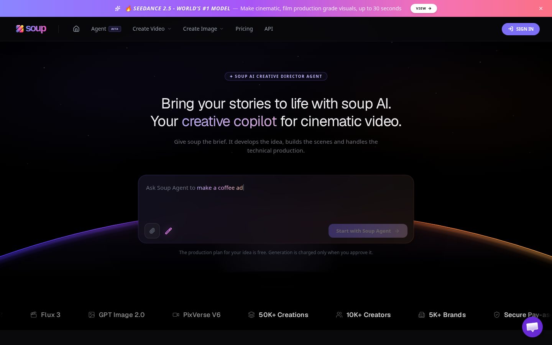Click the "5K+ Brands" text
552x345 pixels.
point(447,315)
